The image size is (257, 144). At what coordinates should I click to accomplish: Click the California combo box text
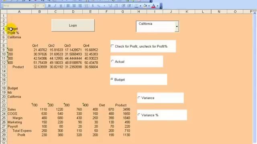(x=145, y=24)
